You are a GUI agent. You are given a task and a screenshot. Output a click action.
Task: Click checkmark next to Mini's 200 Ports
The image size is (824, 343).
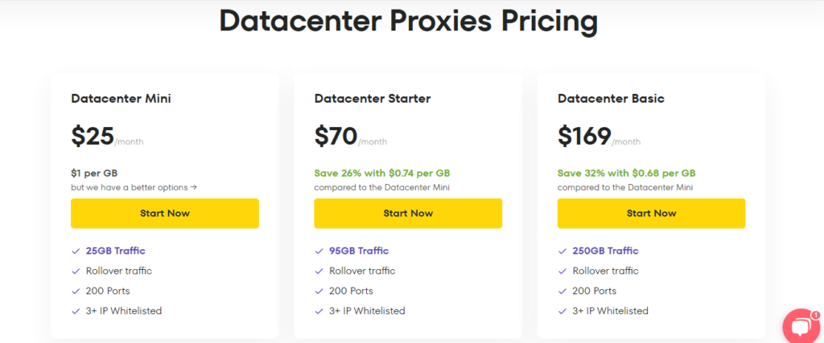(x=76, y=291)
